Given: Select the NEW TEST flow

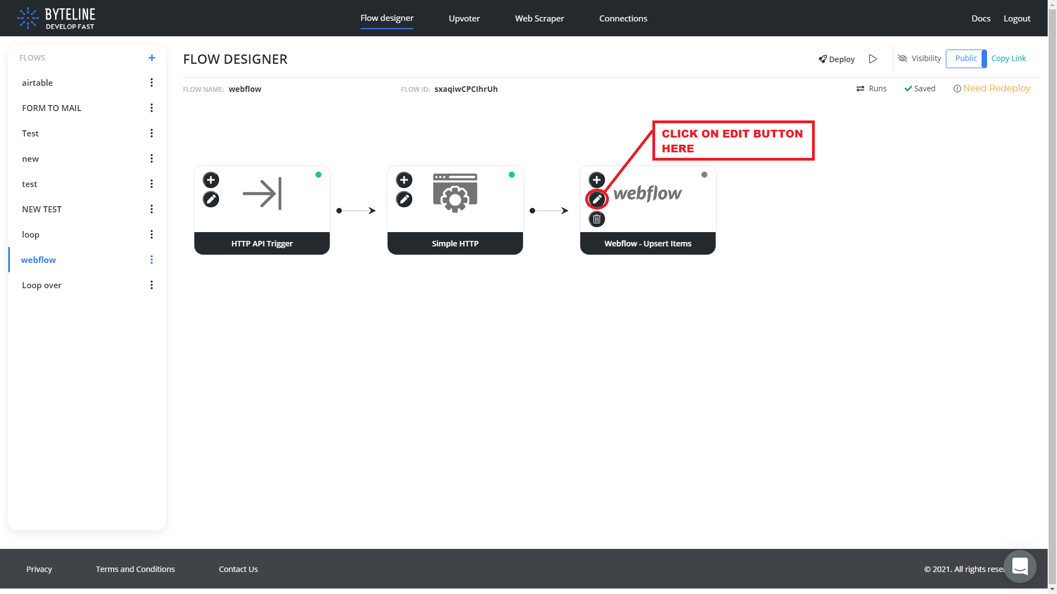Looking at the screenshot, I should (42, 209).
